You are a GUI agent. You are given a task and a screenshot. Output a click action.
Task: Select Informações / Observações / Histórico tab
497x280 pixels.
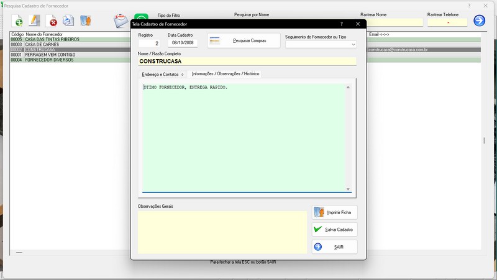pyautogui.click(x=226, y=74)
